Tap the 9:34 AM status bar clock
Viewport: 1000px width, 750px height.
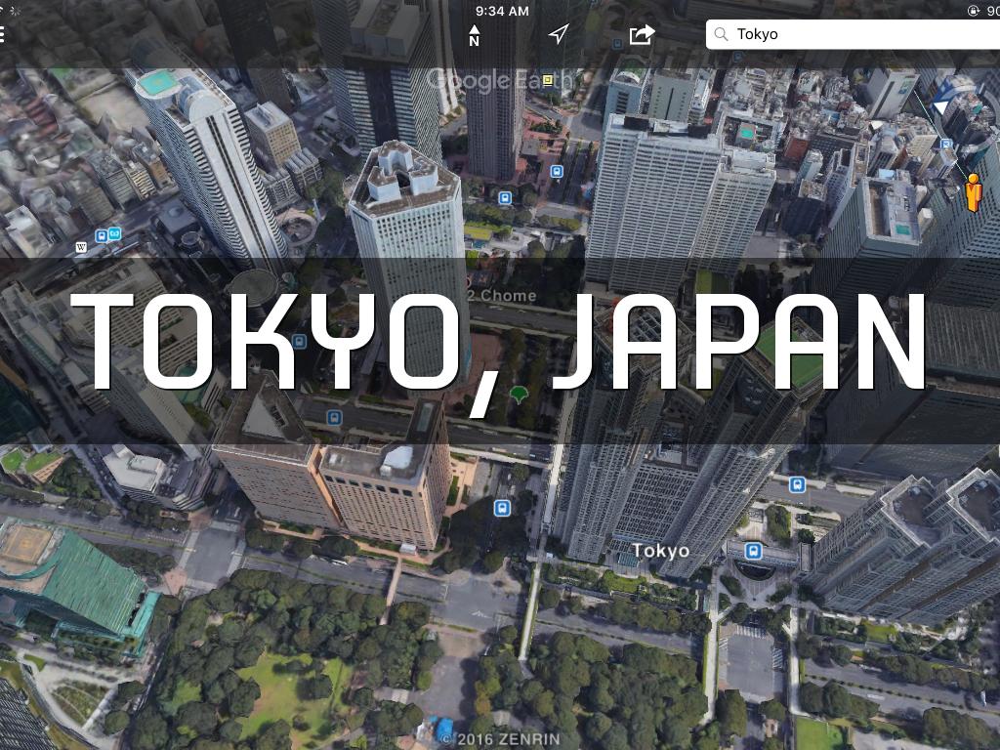click(502, 11)
